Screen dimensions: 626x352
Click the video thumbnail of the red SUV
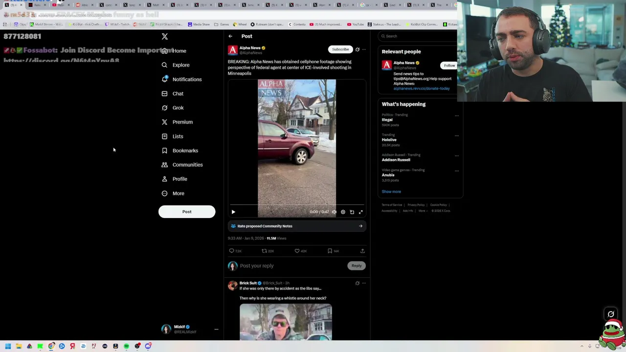297,148
